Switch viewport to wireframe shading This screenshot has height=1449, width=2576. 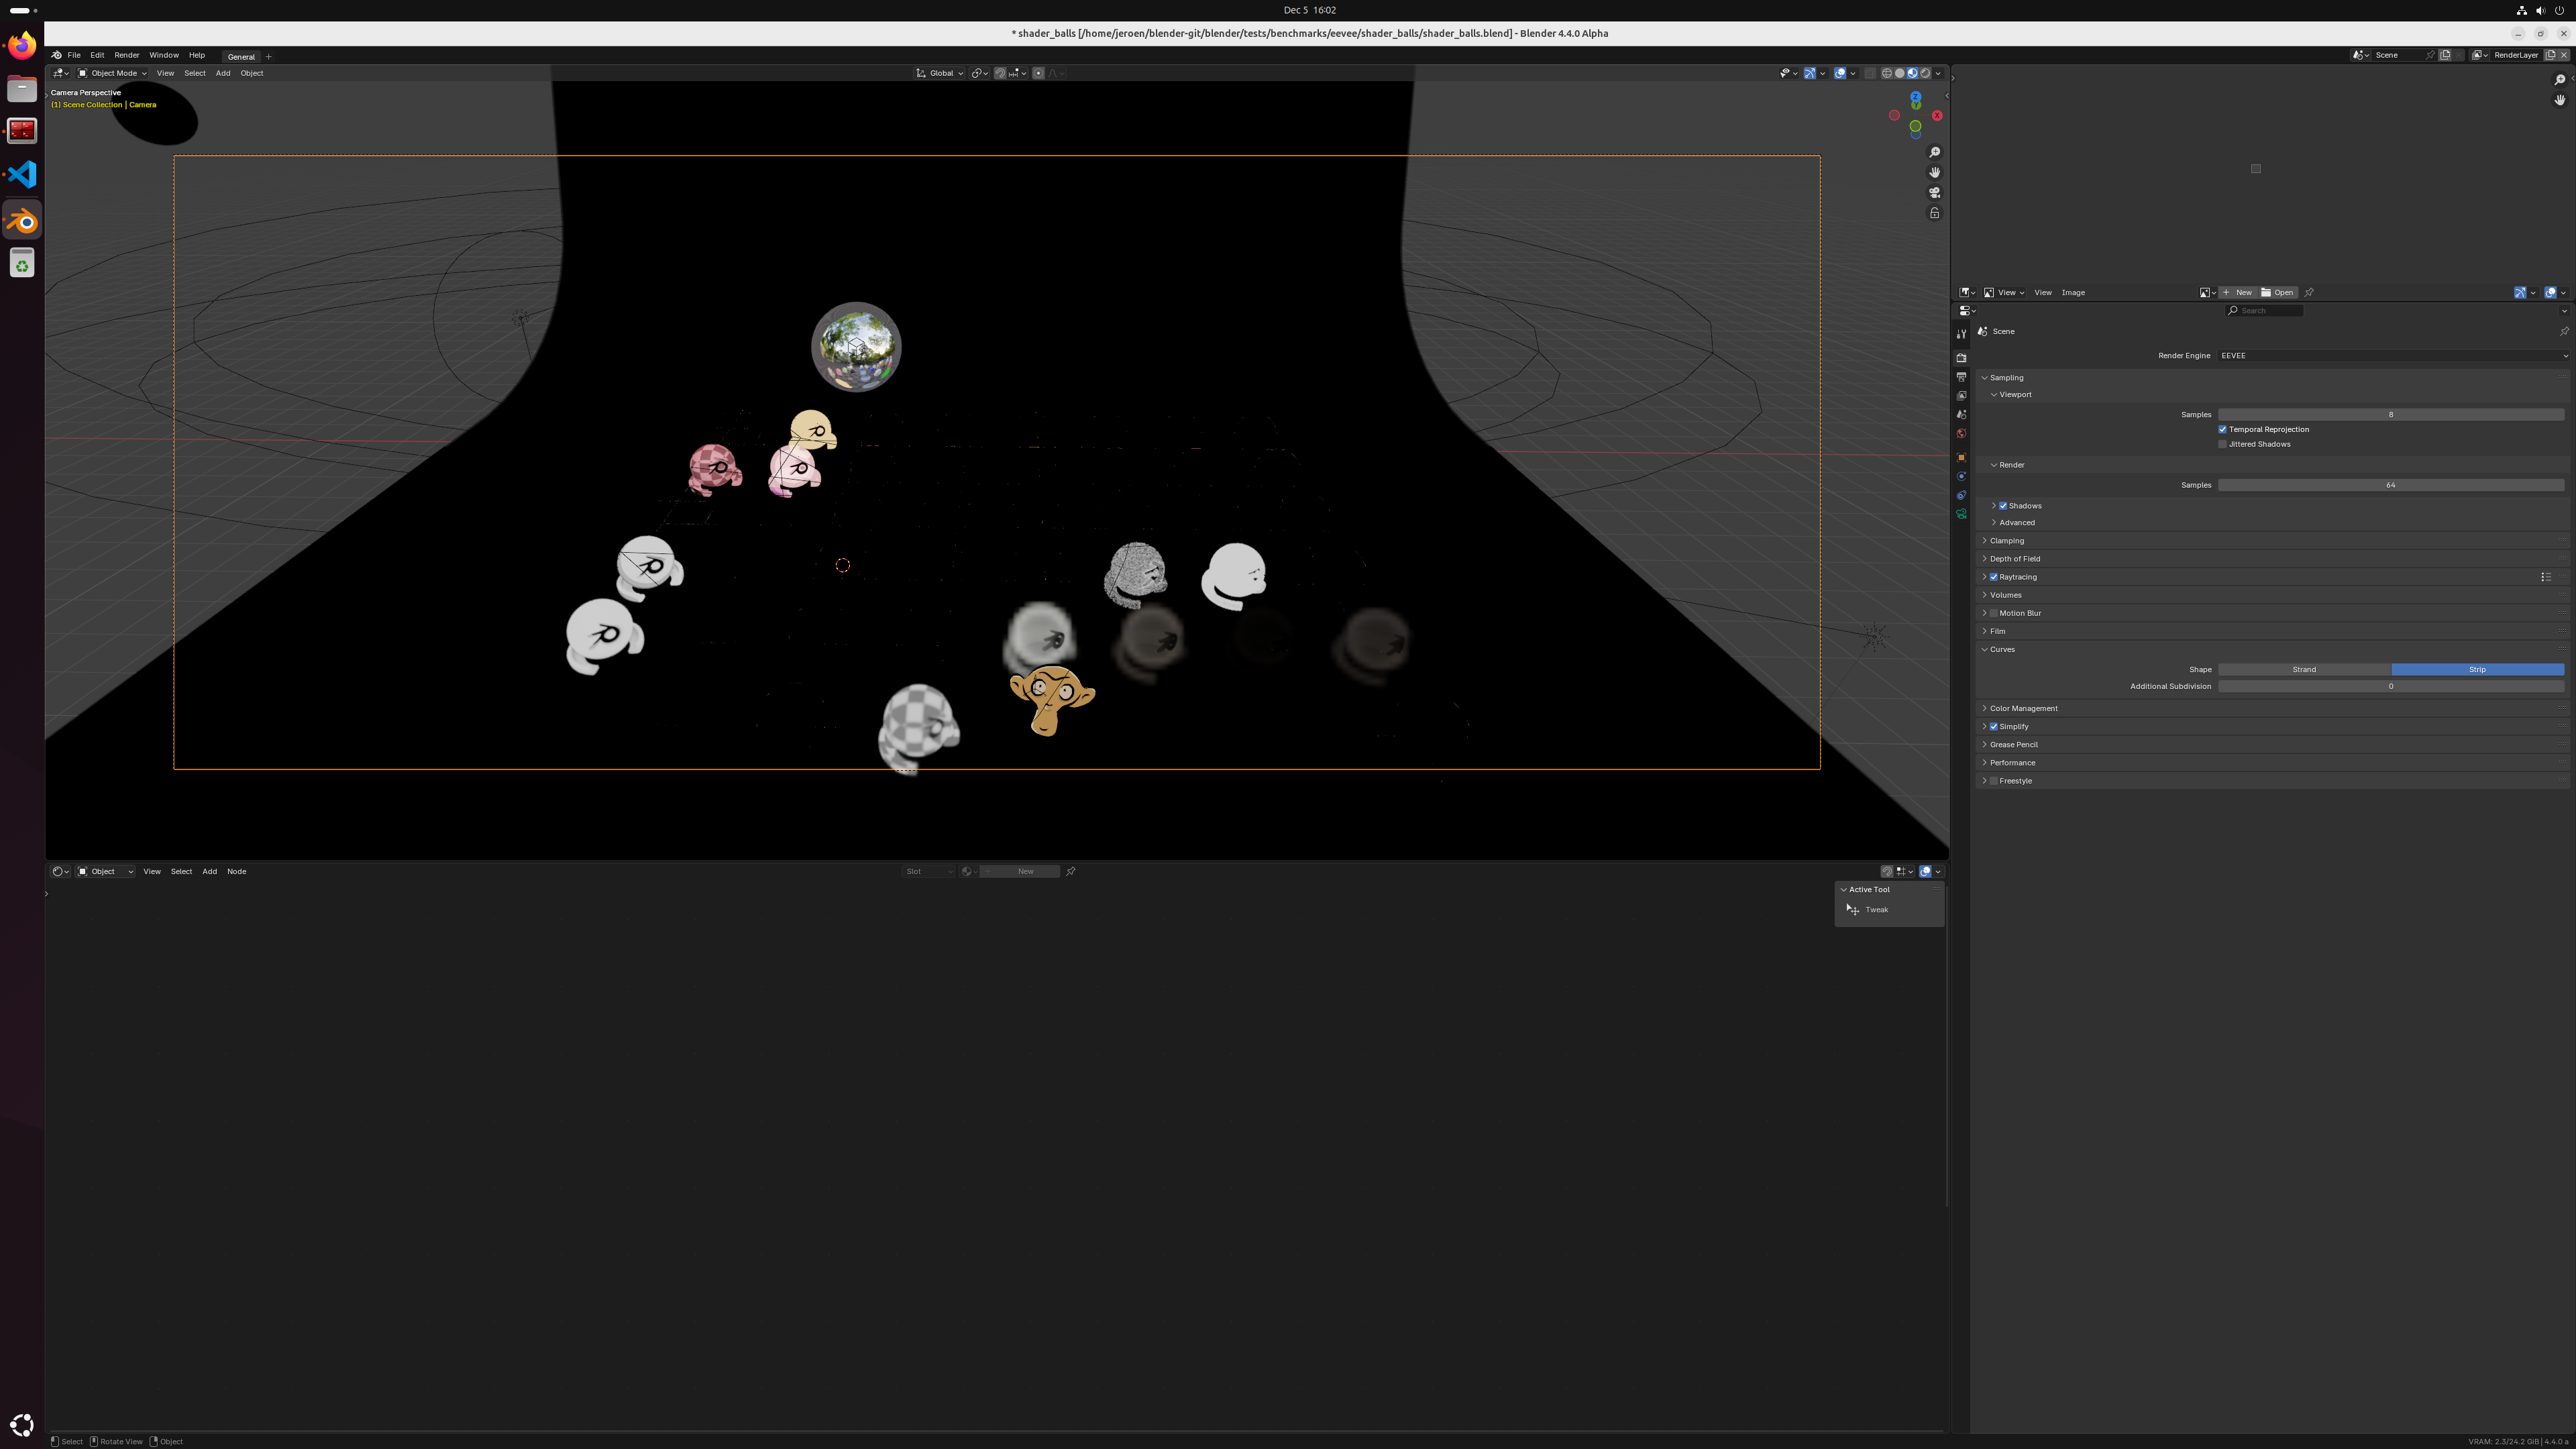[x=1887, y=73]
